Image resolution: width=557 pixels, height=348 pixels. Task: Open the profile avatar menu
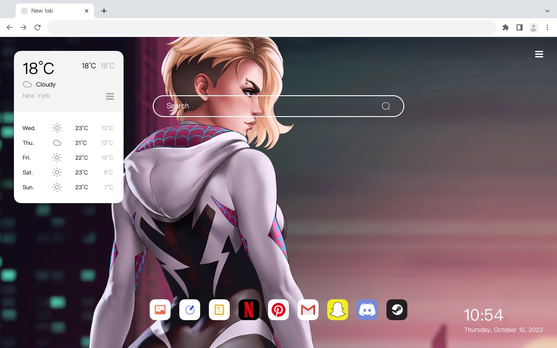coord(534,27)
